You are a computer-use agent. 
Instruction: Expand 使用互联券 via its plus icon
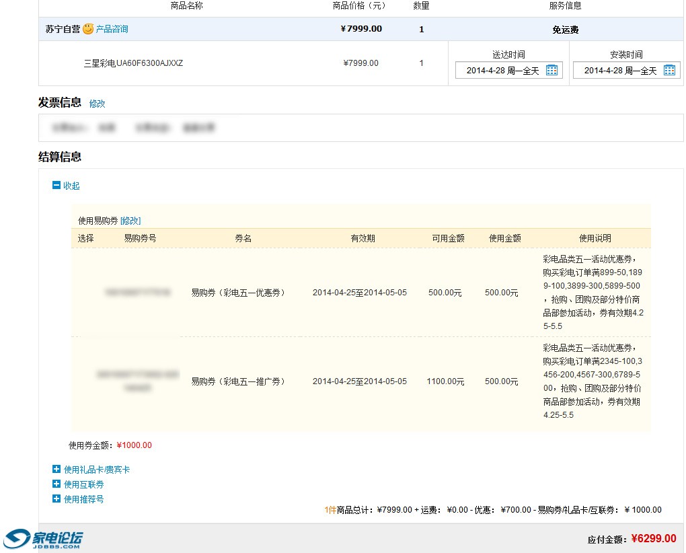56,484
